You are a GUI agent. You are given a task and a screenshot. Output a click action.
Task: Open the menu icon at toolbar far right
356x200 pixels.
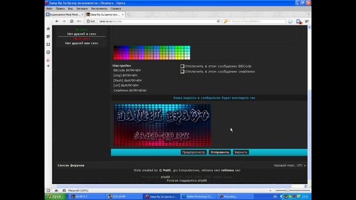tap(306, 21)
